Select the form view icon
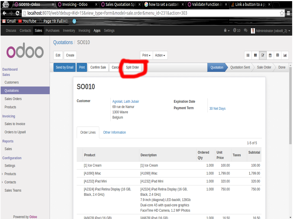 click(263, 55)
